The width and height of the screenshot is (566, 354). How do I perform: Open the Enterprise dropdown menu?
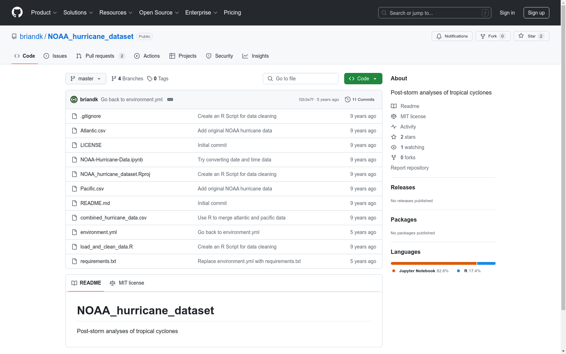pyautogui.click(x=201, y=13)
